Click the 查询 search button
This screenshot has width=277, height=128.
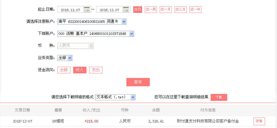[x=138, y=82]
